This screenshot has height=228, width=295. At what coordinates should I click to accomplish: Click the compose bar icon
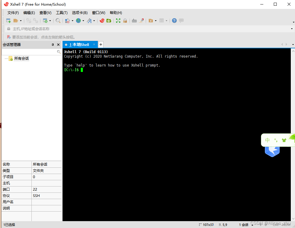[181, 21]
